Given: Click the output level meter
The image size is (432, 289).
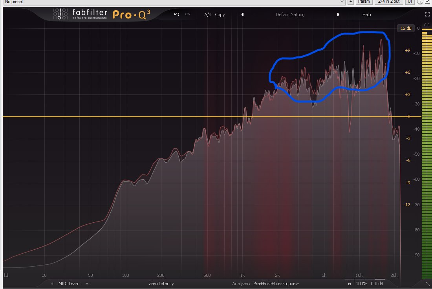Looking at the screenshot, I should coord(427,154).
